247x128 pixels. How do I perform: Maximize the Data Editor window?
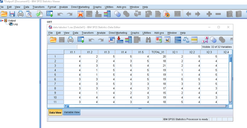[x=219, y=27]
